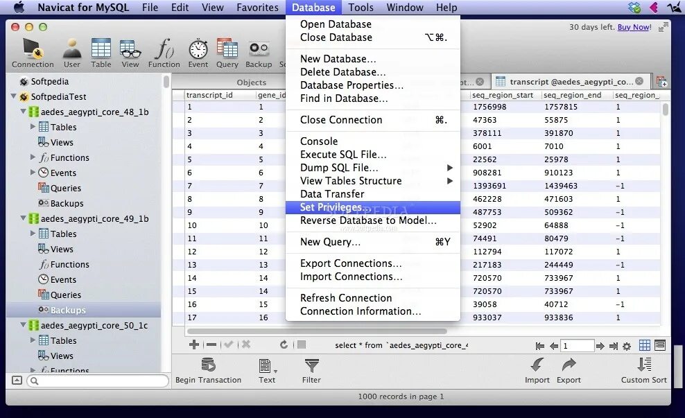Click the page number field
685x418 pixels.
tap(578, 346)
